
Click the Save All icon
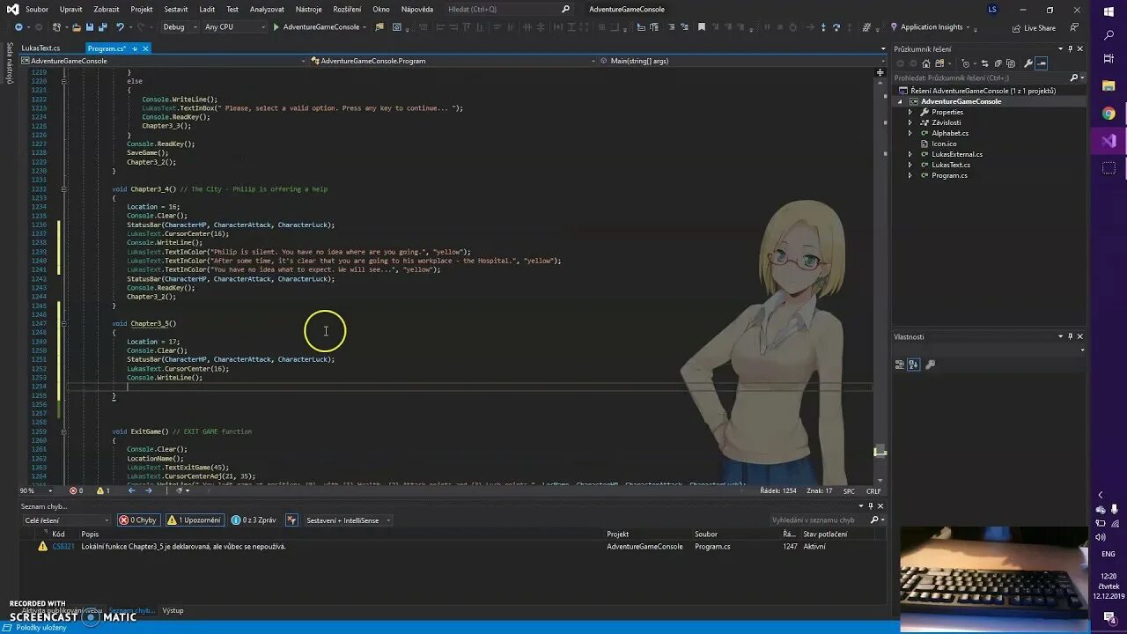click(x=102, y=27)
